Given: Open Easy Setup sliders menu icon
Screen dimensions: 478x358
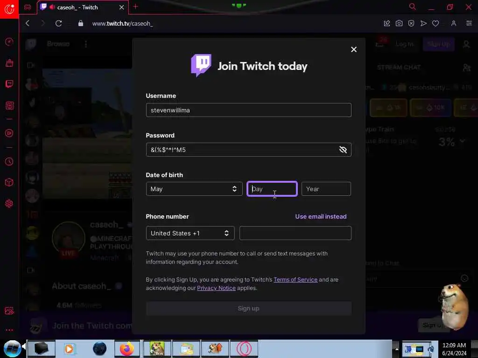Looking at the screenshot, I should [x=469, y=23].
